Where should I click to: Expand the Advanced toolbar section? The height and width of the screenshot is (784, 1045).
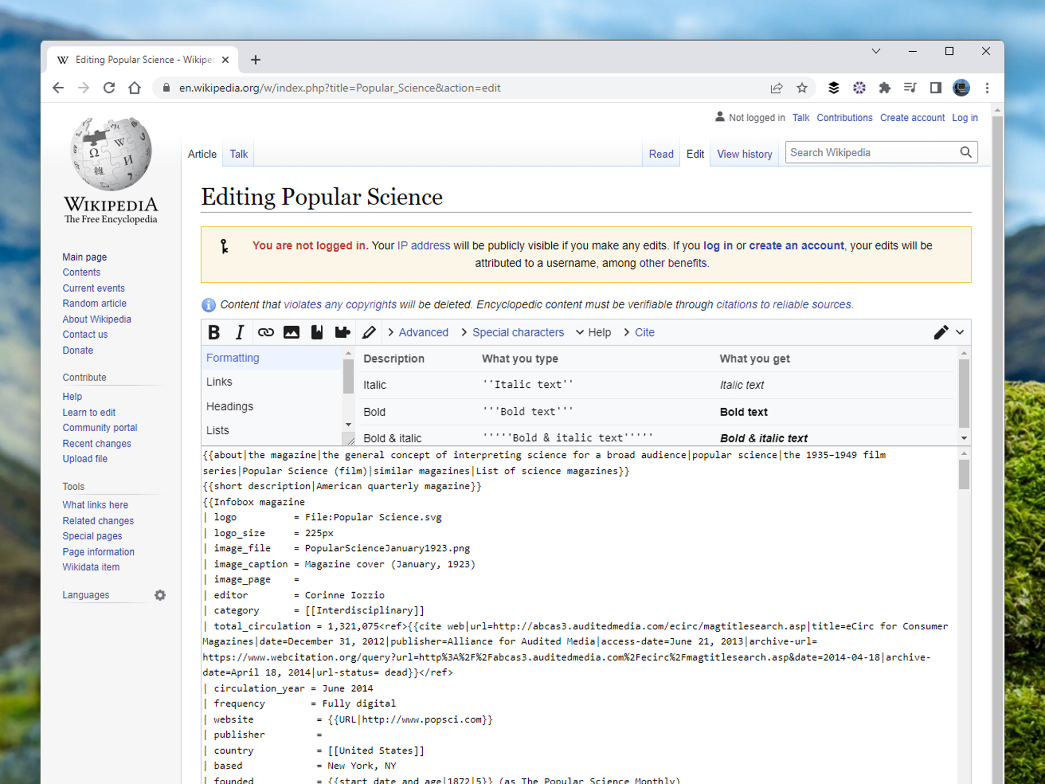[423, 332]
